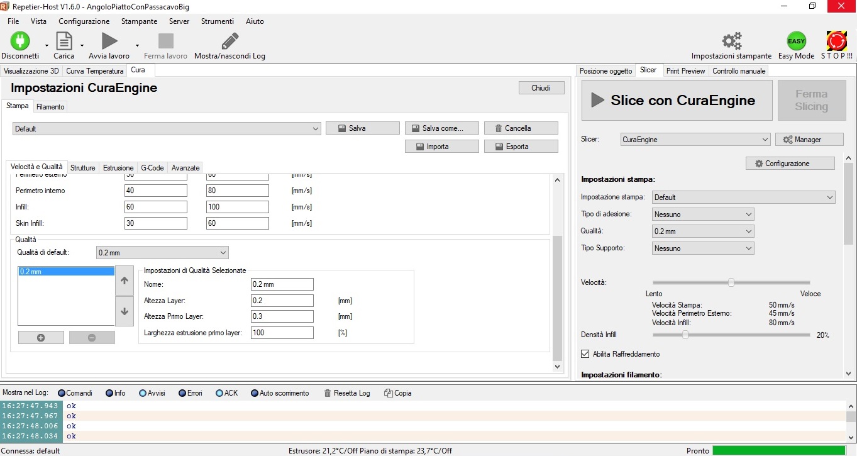Open the Strutture tab
Screen dimensions: 857x456
(83, 168)
